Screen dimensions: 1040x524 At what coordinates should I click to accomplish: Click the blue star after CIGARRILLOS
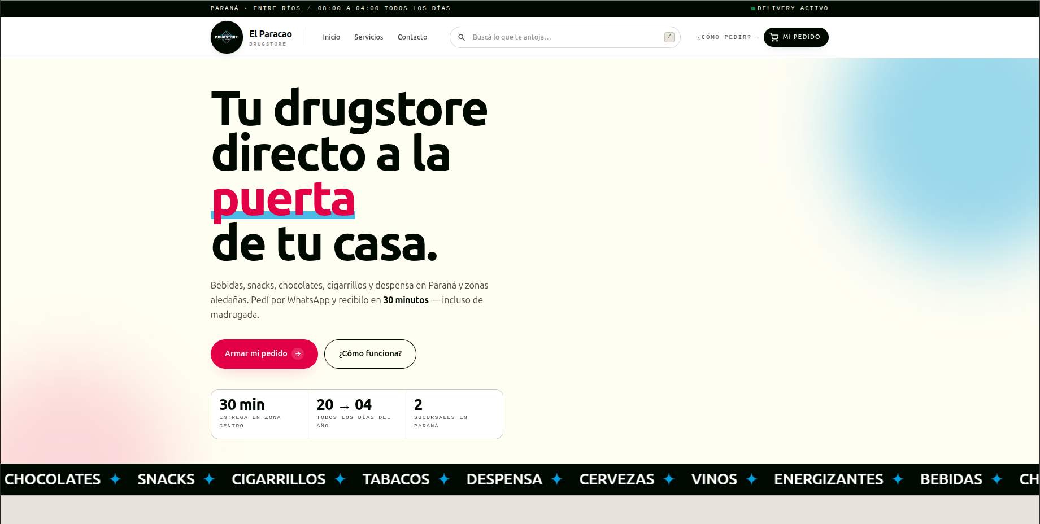coord(340,479)
